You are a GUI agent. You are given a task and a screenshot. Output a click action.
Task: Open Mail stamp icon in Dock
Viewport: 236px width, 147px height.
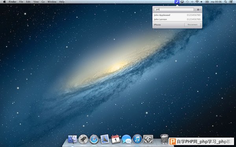point(105,139)
